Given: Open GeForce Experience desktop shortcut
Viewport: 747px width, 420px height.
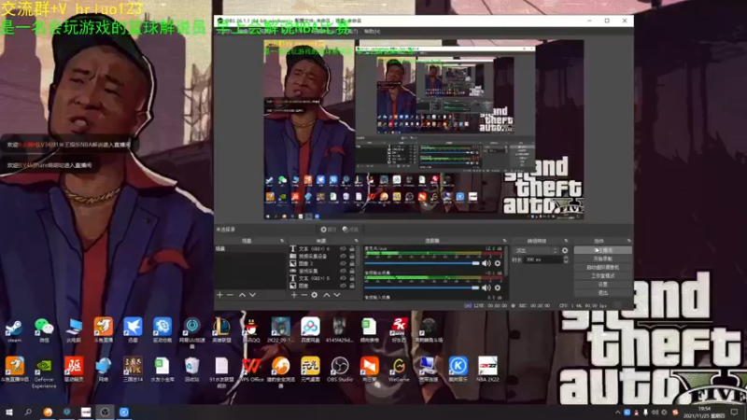Looking at the screenshot, I should pos(44,372).
